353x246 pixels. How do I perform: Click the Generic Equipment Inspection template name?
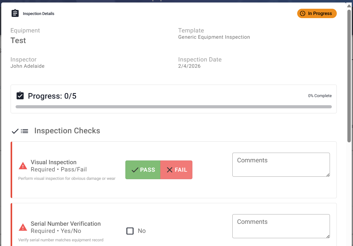(x=214, y=37)
